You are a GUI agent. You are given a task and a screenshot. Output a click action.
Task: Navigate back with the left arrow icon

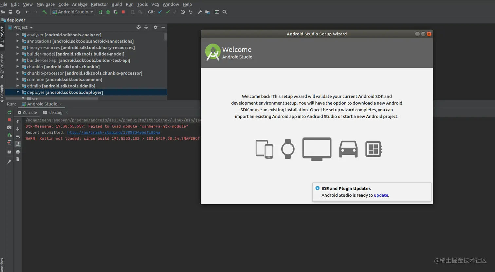(27, 12)
